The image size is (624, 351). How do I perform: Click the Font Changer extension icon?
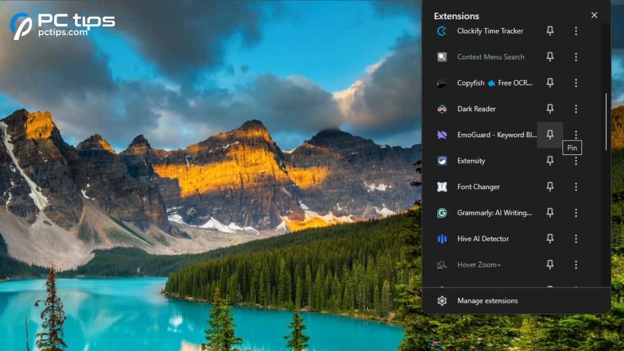(442, 187)
